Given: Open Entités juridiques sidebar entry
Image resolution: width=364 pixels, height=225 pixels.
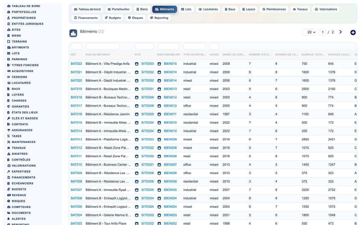Looking at the screenshot, I should pyautogui.click(x=28, y=24).
